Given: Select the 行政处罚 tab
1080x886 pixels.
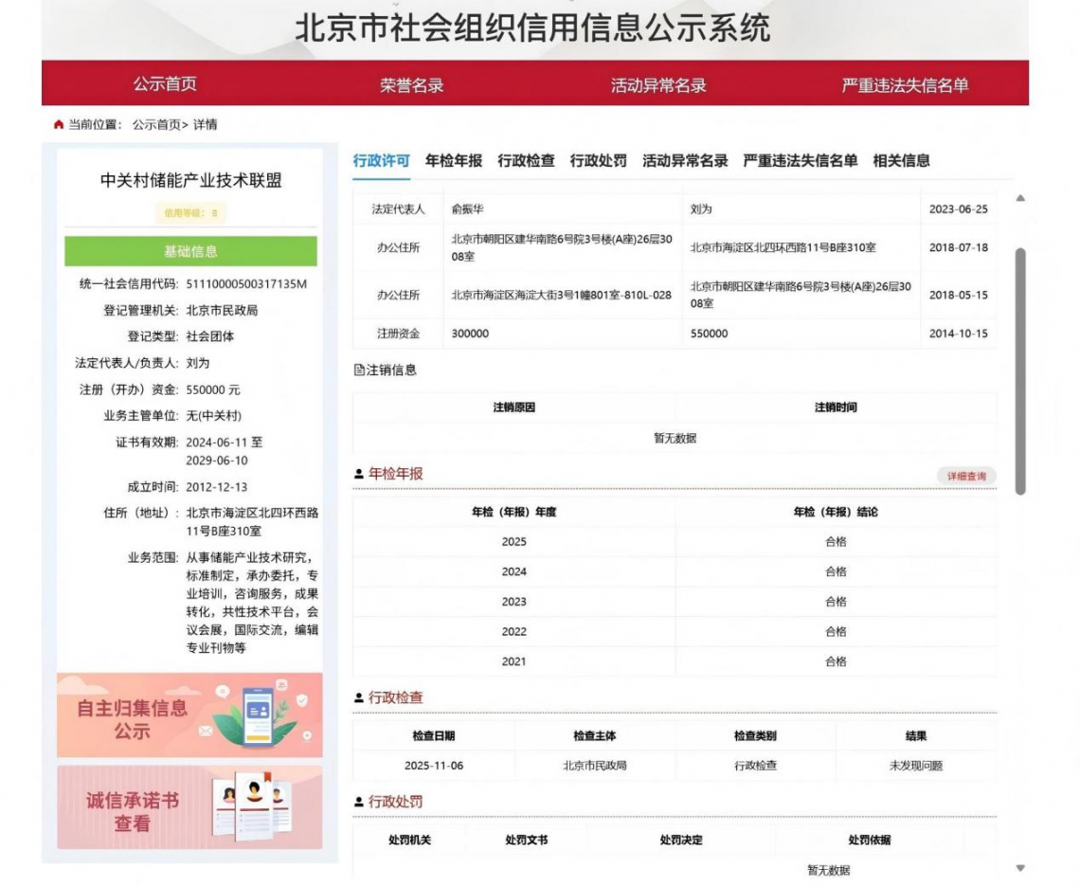Looking at the screenshot, I should click(x=598, y=160).
